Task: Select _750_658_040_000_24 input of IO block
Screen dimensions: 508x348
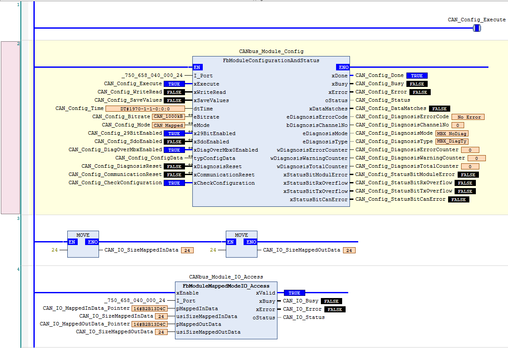Action: pyautogui.click(x=135, y=300)
